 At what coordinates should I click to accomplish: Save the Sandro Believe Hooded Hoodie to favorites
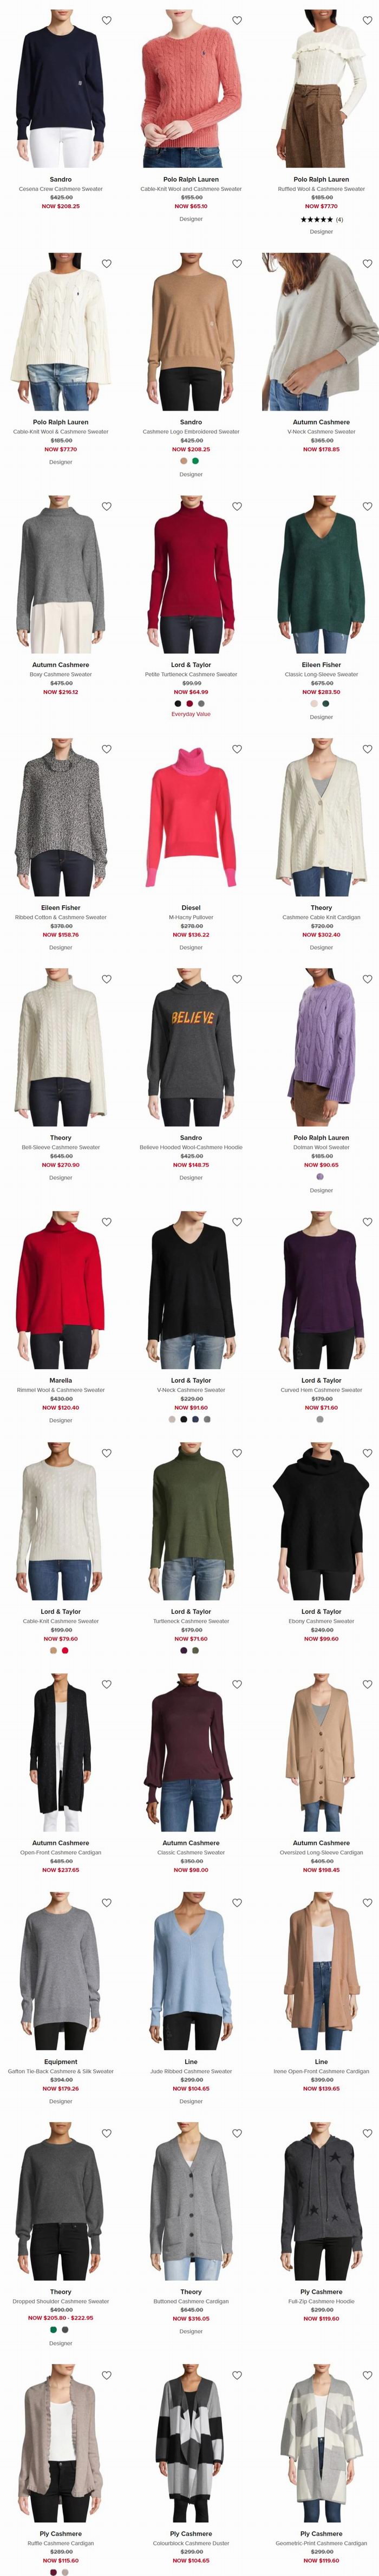(x=237, y=979)
